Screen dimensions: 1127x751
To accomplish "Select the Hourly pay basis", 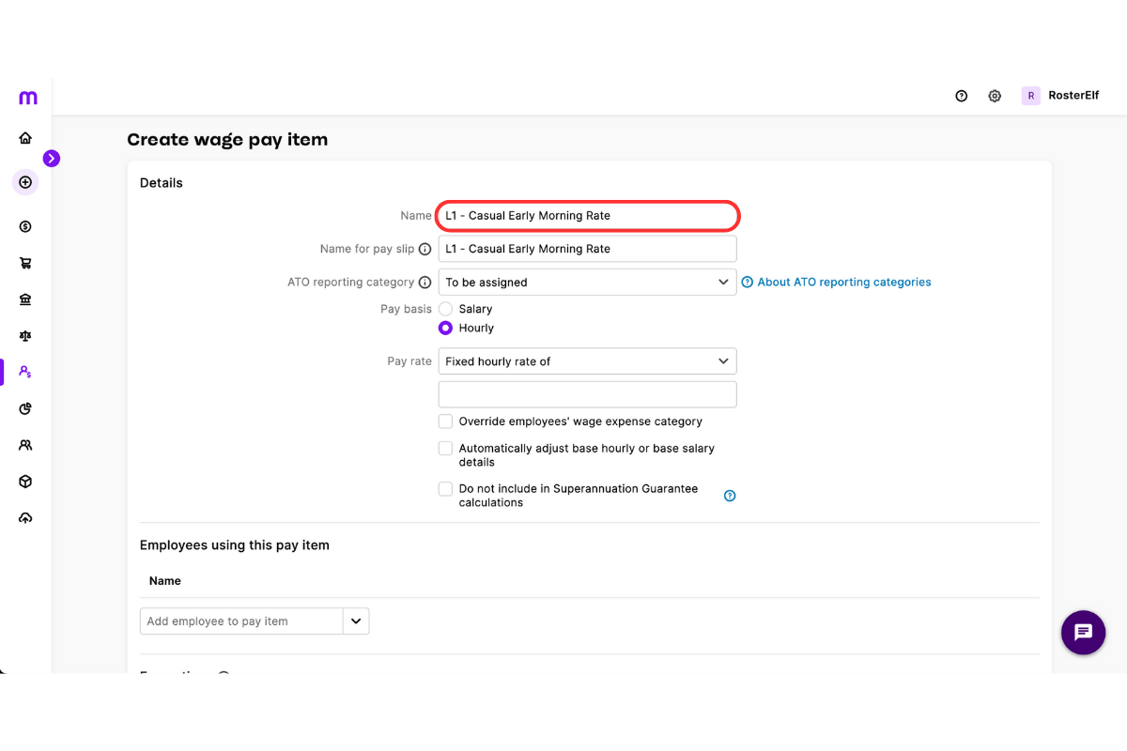I will [x=446, y=329].
